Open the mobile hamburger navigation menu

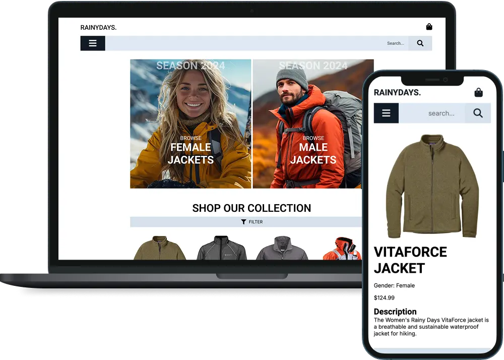click(x=386, y=113)
